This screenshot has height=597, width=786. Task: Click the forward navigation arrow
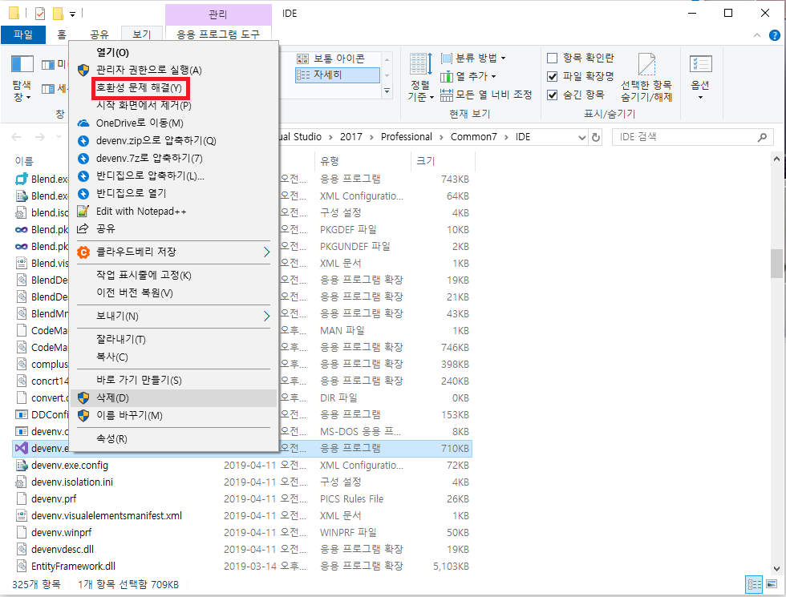[x=39, y=137]
